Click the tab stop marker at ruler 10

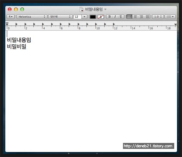96,24
